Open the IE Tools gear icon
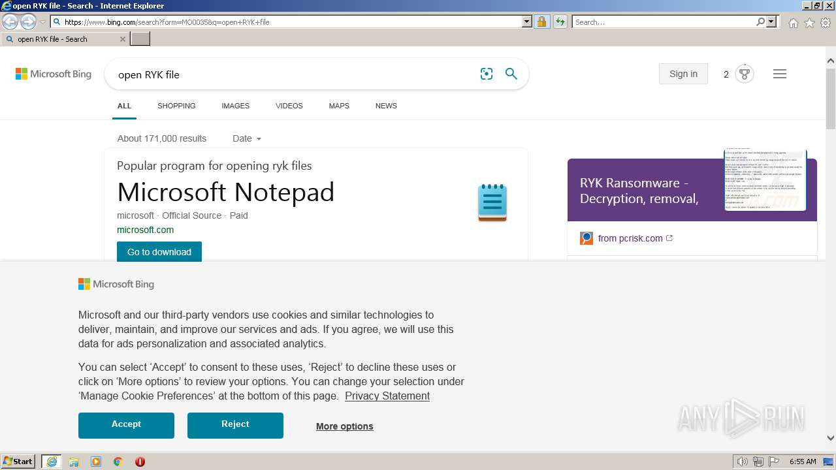This screenshot has width=836, height=470. (826, 23)
